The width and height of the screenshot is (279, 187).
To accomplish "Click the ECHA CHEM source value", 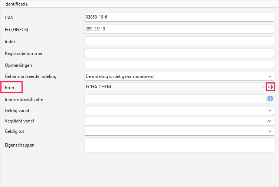I will [98, 87].
